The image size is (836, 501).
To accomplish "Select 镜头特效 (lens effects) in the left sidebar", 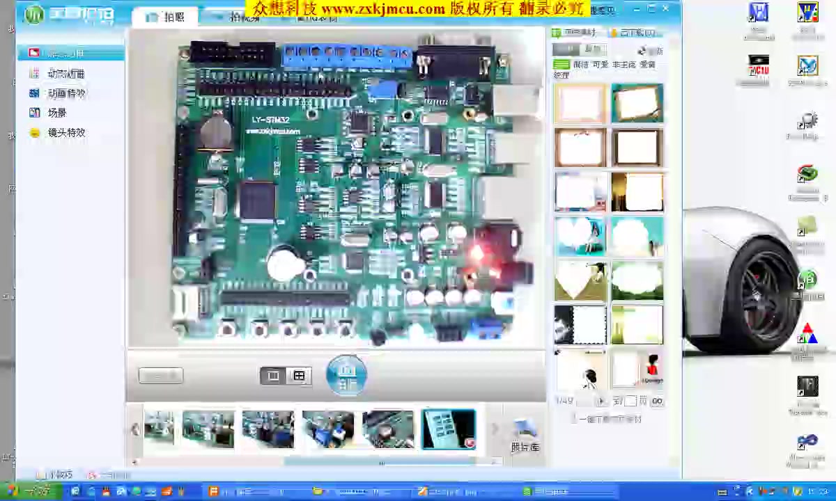I will pyautogui.click(x=65, y=132).
